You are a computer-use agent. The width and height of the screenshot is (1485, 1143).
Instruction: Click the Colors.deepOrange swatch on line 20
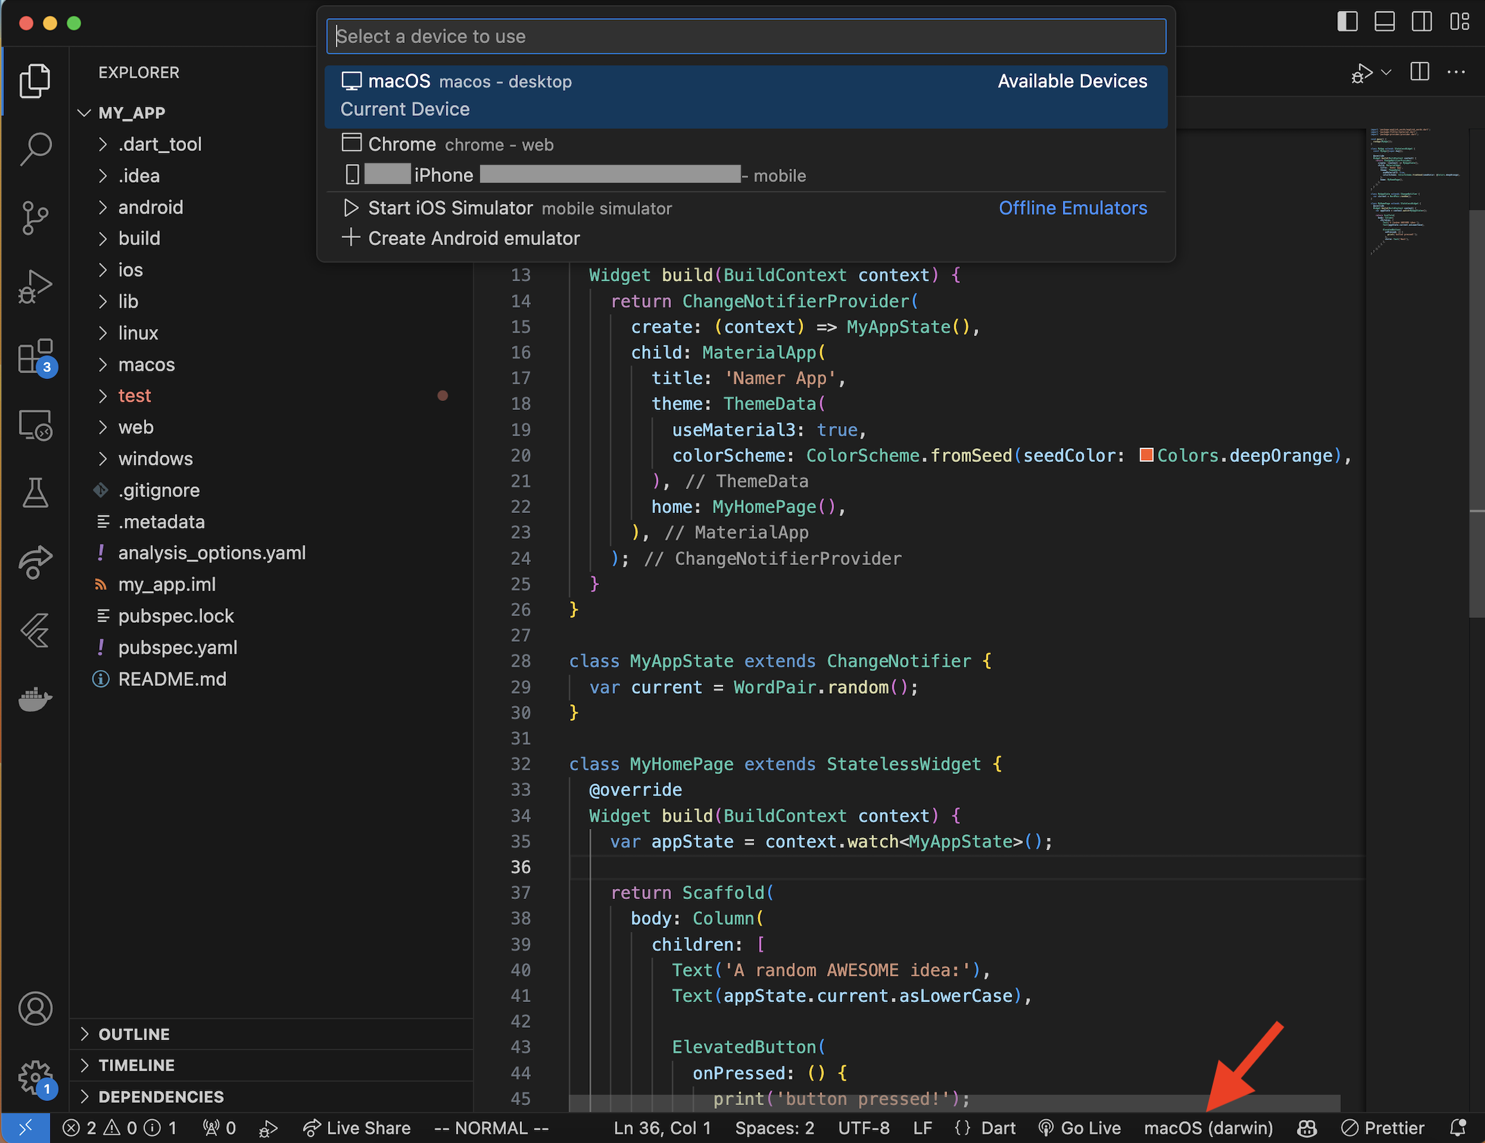[x=1147, y=456]
